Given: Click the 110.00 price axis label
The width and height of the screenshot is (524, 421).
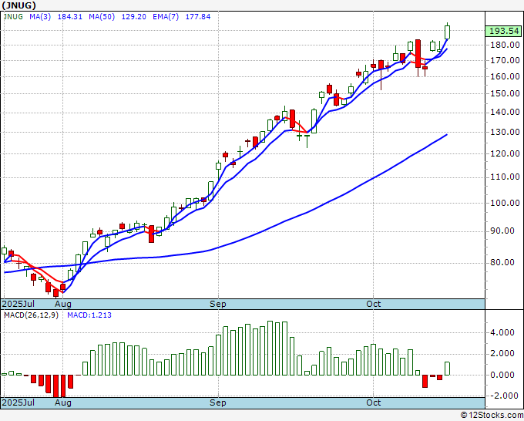Looking at the screenshot, I should (505, 177).
